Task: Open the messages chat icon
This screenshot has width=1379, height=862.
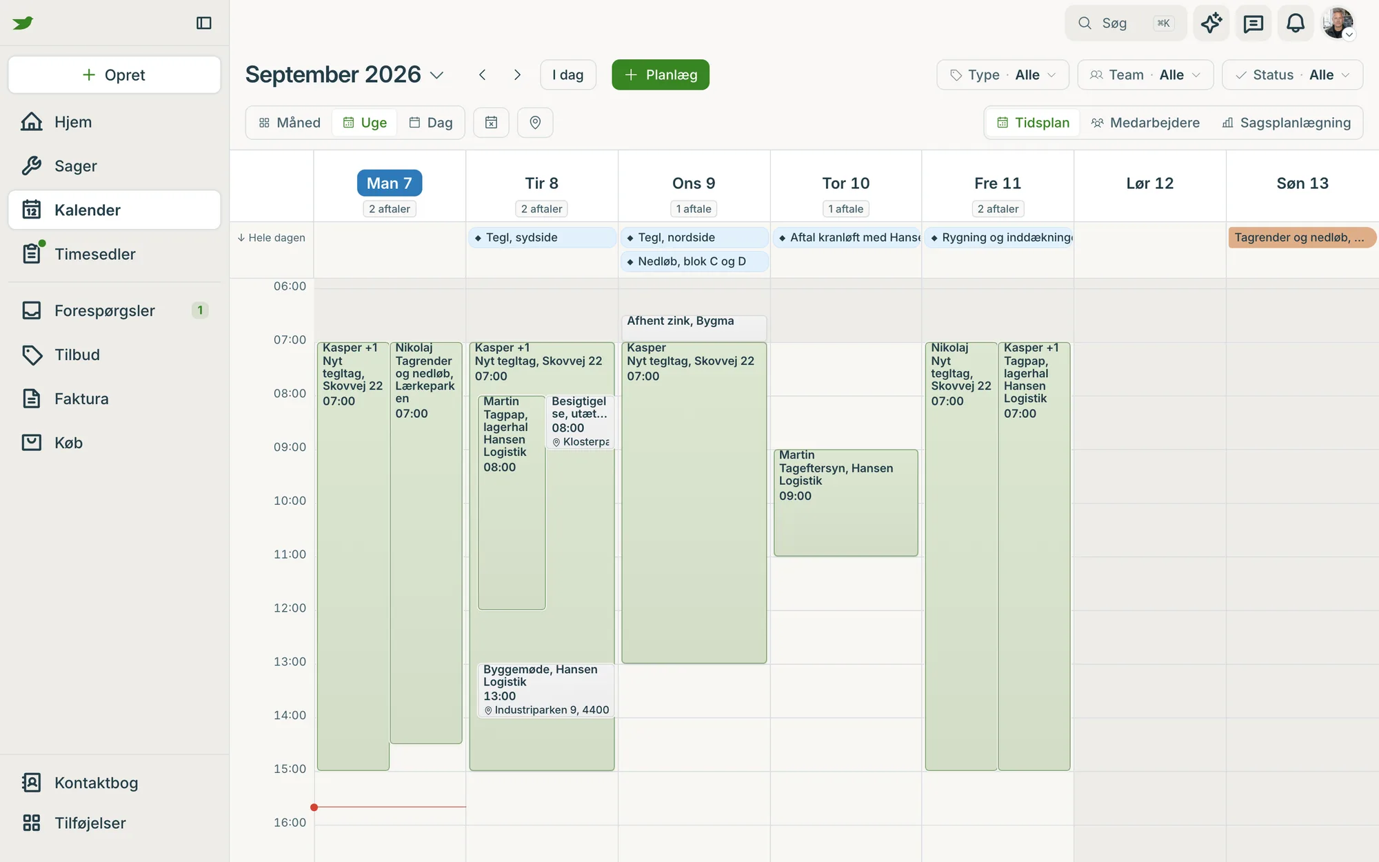Action: (x=1254, y=23)
